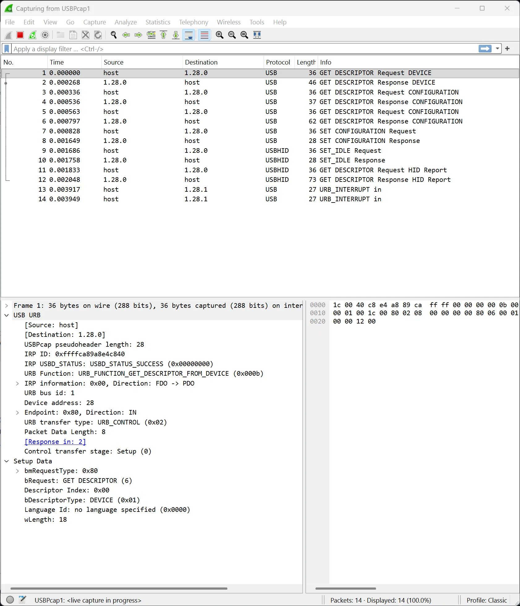520x606 pixels.
Task: Click the bDescriptorType: DEVICE row
Action: (82, 500)
